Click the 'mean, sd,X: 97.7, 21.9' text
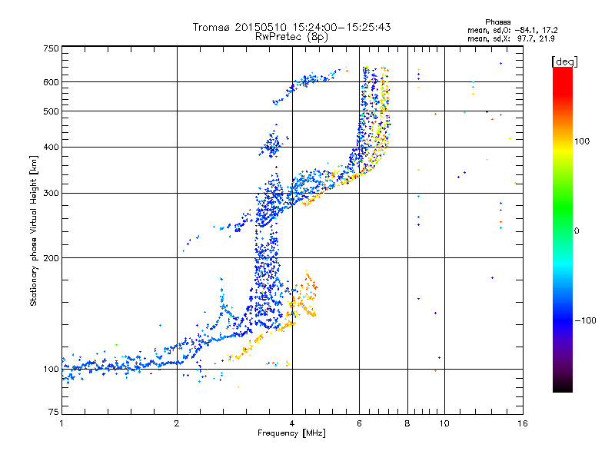 [x=510, y=38]
